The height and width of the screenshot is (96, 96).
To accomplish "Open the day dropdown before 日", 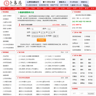I will tap(50, 33).
